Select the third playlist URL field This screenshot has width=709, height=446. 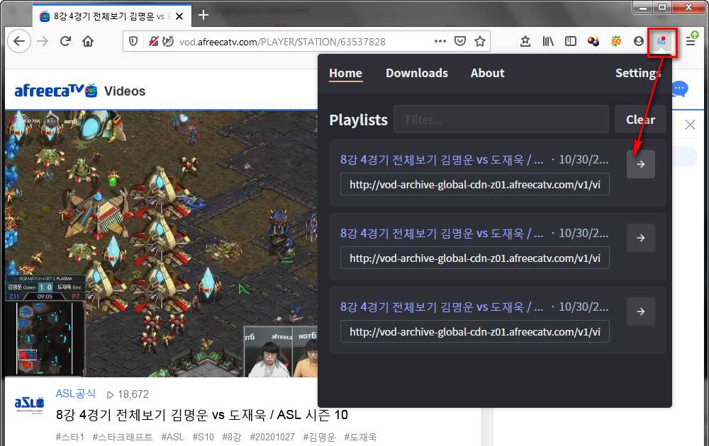(475, 332)
